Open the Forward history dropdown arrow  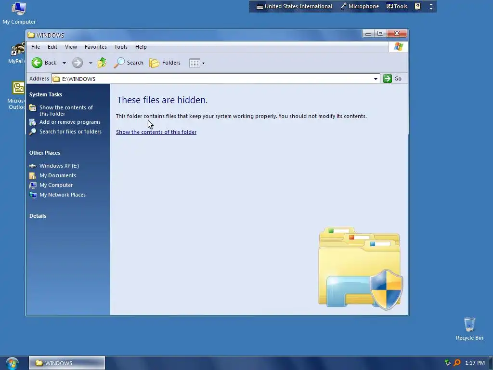(x=91, y=63)
